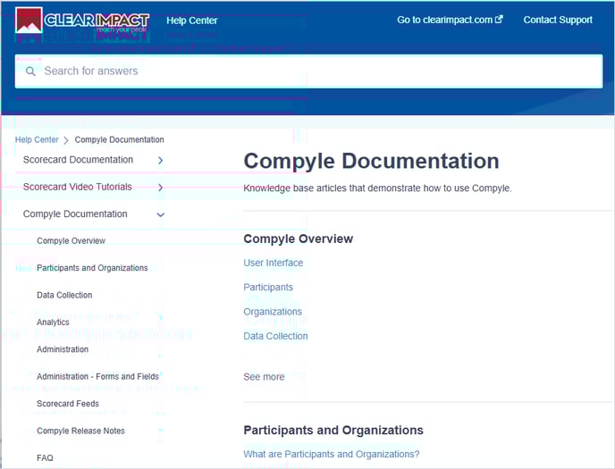
Task: Click Help Center breadcrumb link
Action: [37, 139]
